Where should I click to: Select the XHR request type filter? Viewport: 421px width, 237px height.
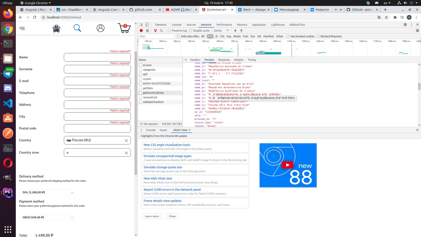point(210,36)
